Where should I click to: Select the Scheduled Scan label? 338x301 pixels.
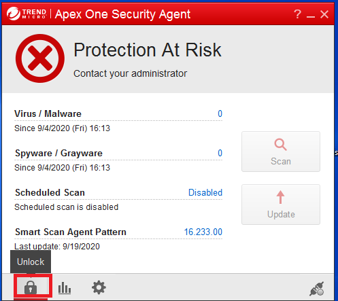coord(50,192)
